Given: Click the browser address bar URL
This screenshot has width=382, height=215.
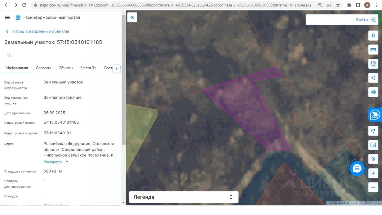Looking at the screenshot, I should (x=177, y=5).
